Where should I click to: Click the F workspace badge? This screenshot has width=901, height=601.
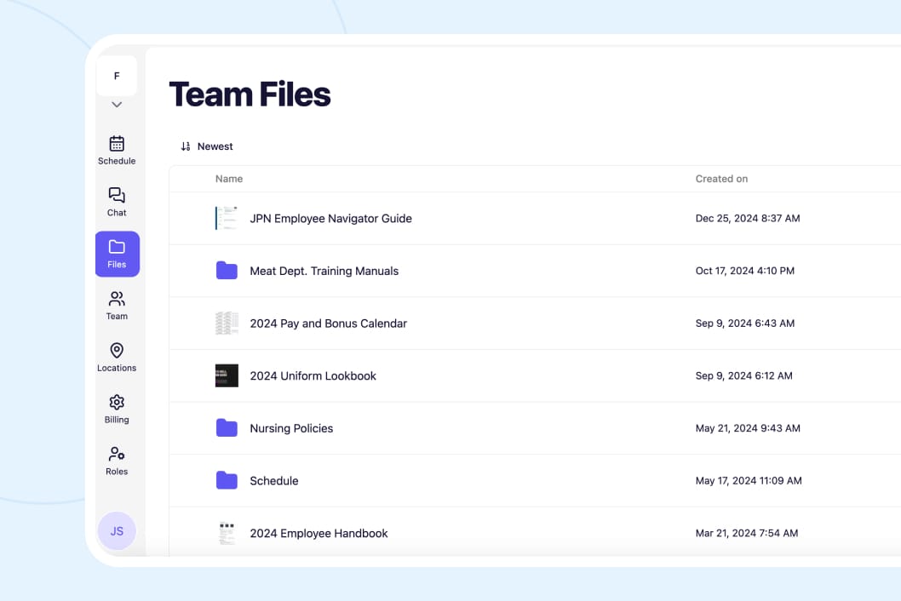tap(117, 76)
